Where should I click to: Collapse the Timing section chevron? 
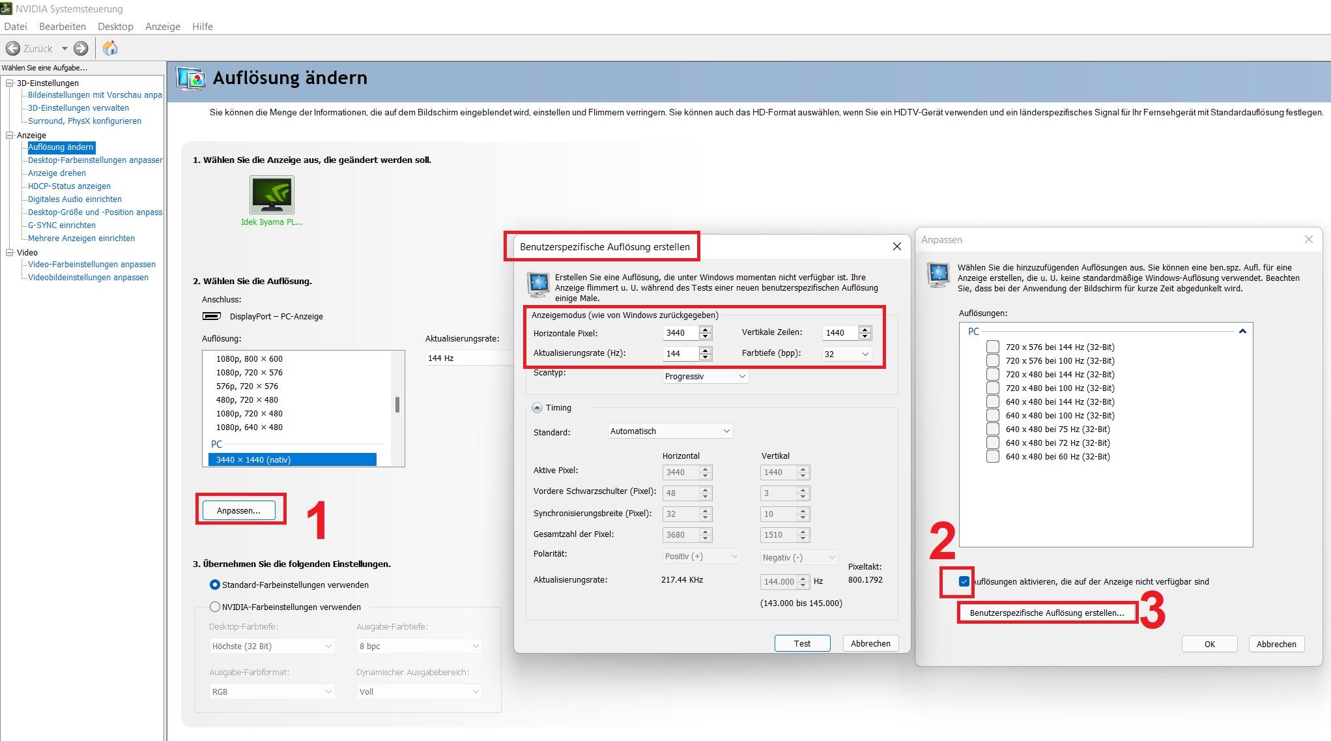point(537,408)
